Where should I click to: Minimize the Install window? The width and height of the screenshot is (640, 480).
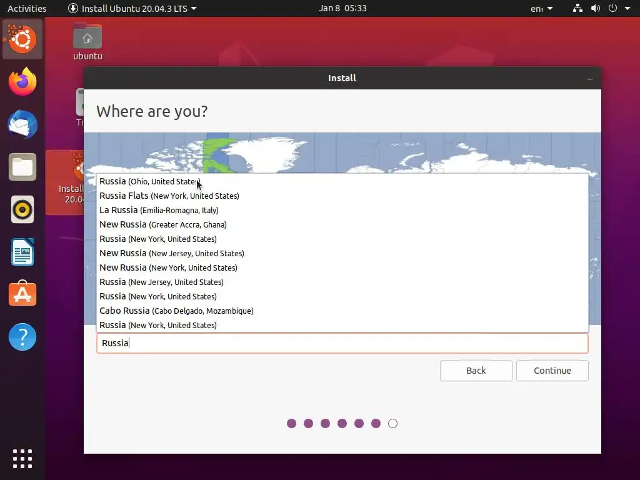pyautogui.click(x=590, y=78)
